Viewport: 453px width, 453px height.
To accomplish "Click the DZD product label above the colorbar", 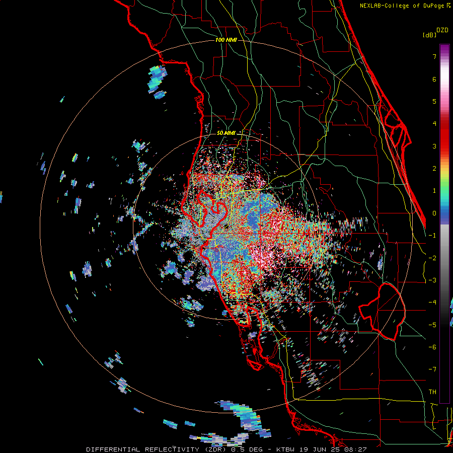I will 442,30.
